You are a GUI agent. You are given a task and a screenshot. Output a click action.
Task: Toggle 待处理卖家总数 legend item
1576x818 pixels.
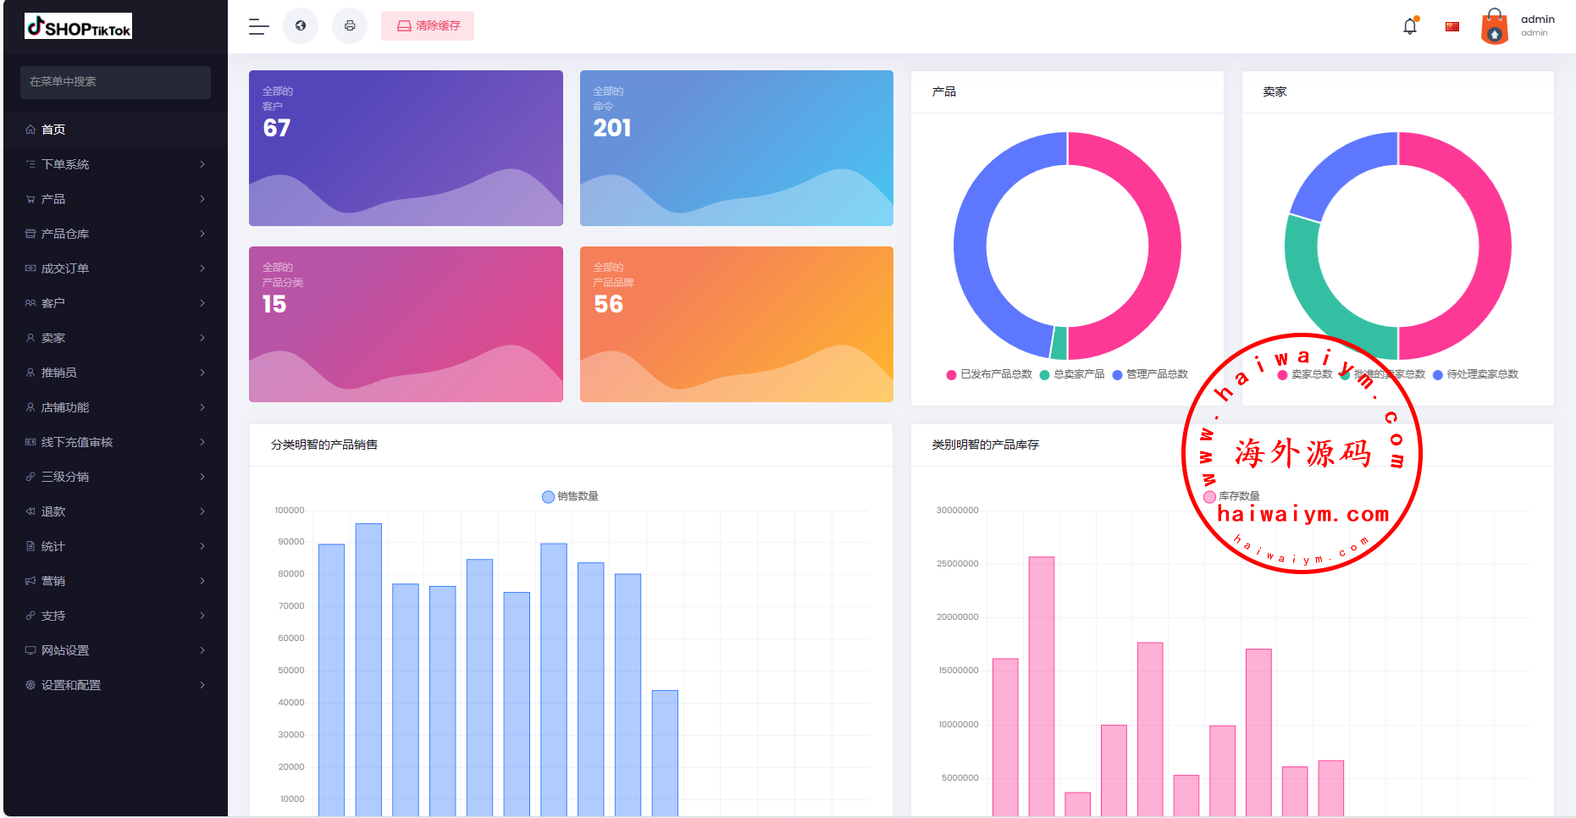[1475, 374]
